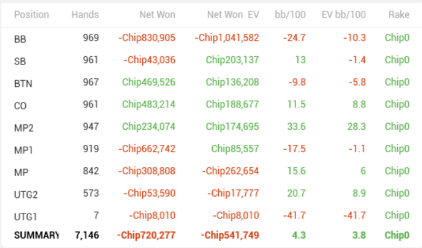
Task: Click the -Chip830,905 Net Won value
Action: coord(147,38)
